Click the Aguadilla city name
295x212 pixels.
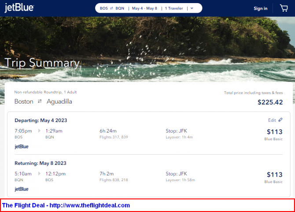tap(59, 101)
